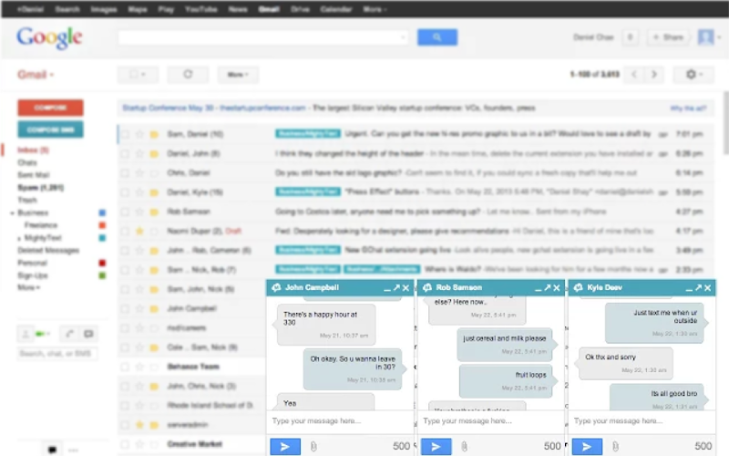
Task: Open More menu in top Google bar
Action: 375,9
